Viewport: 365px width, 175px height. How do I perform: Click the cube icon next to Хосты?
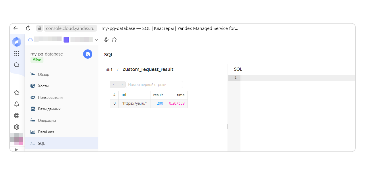pos(33,86)
